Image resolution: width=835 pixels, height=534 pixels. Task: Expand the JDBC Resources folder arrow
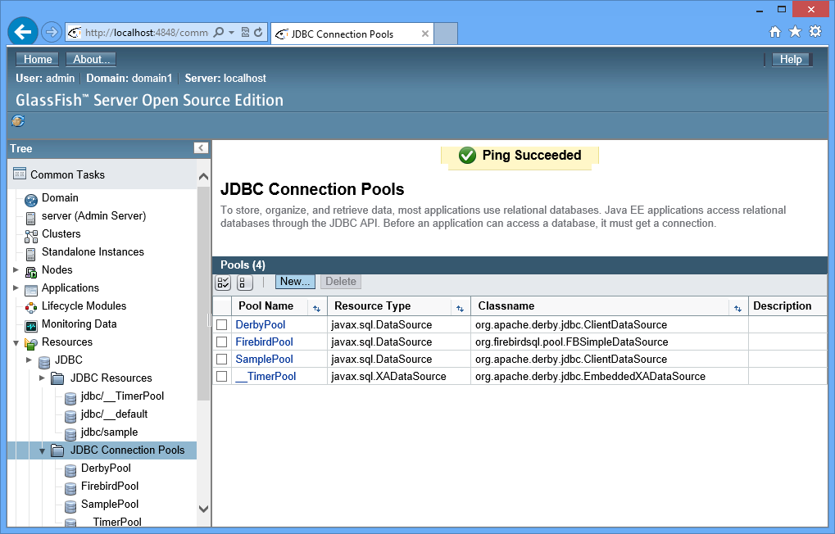(42, 378)
